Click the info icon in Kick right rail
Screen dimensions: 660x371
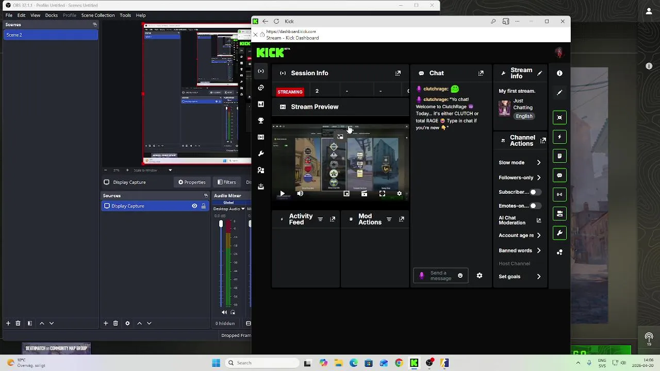[x=559, y=73]
